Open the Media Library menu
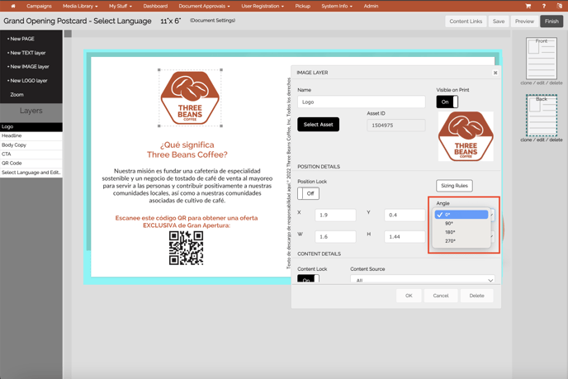Viewport: 568px width, 379px height. (x=80, y=6)
